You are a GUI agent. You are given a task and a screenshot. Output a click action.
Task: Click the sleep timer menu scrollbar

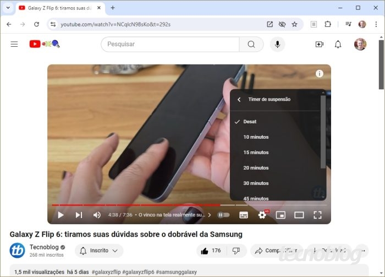click(323, 132)
